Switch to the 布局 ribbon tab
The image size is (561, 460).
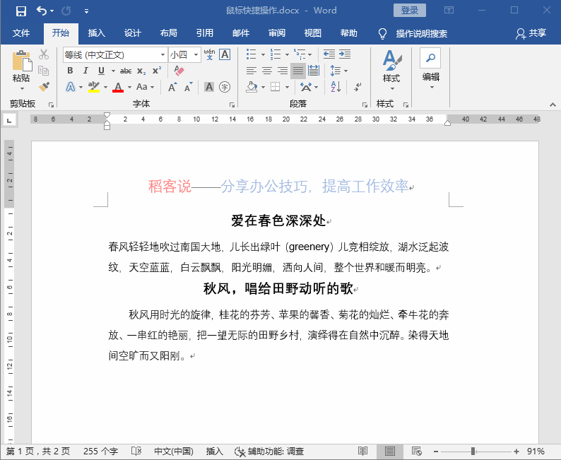[x=169, y=33]
